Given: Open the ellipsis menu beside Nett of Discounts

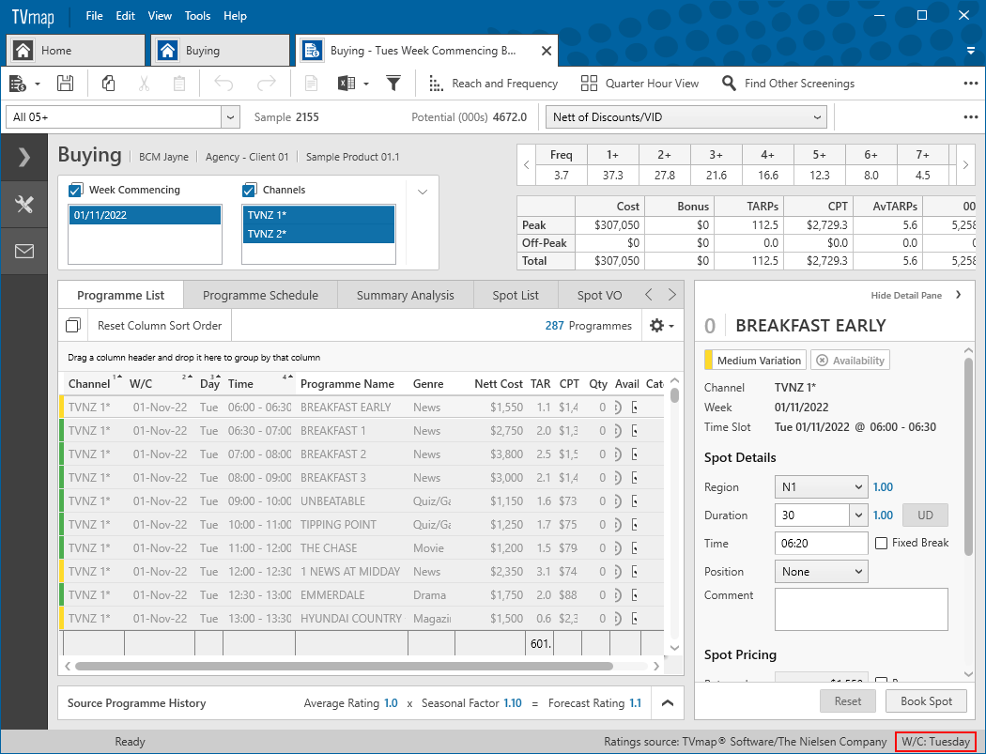Looking at the screenshot, I should click(x=971, y=117).
